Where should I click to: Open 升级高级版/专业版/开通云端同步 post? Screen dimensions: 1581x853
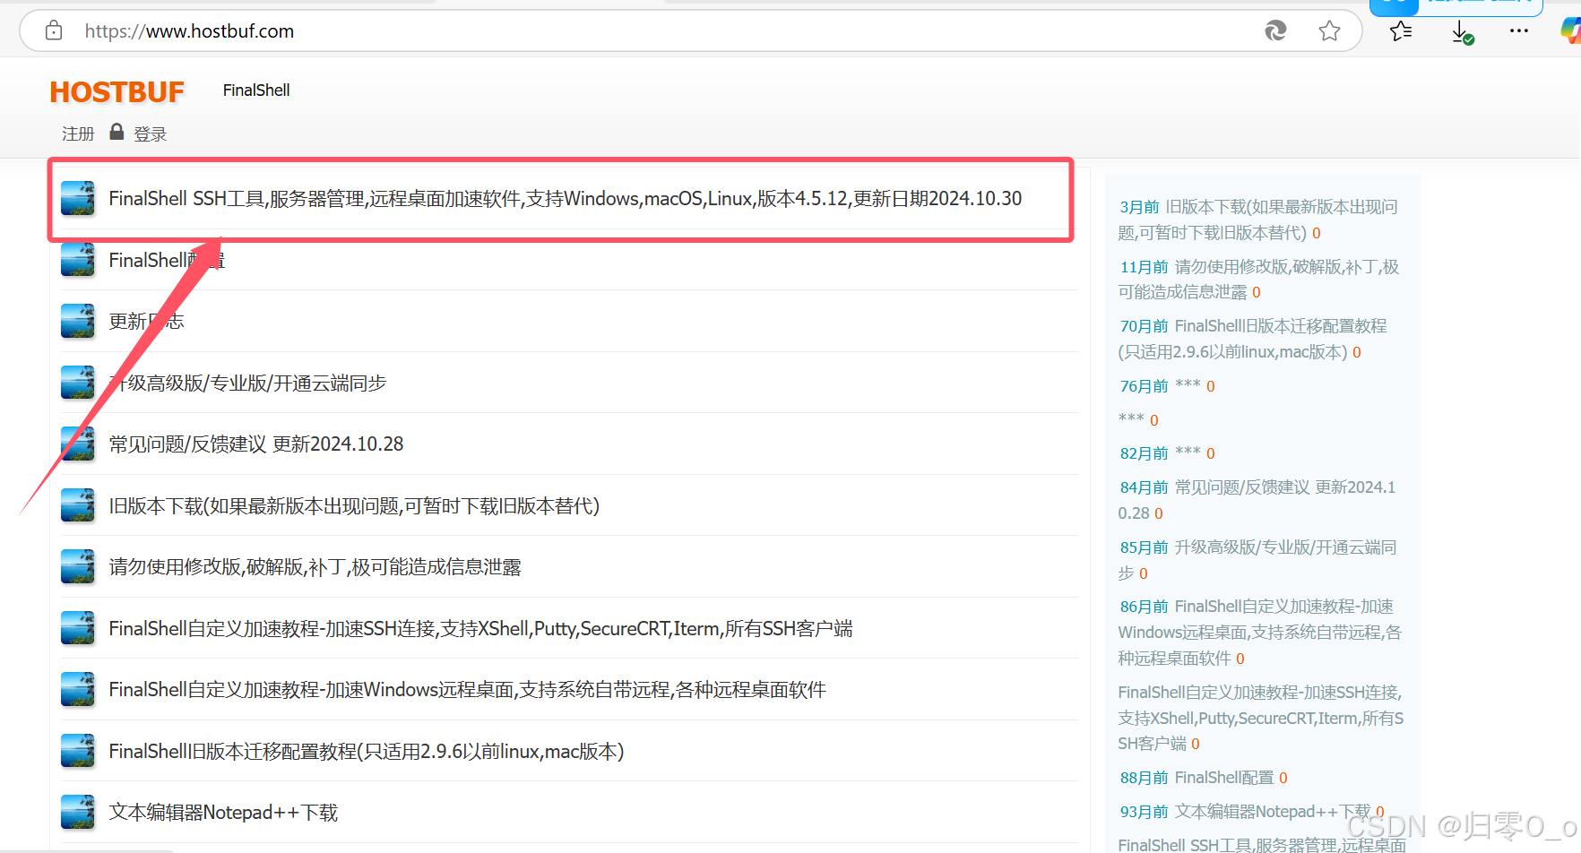coord(247,383)
